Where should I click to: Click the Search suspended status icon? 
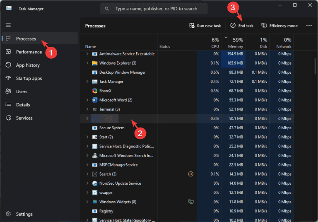190,174
